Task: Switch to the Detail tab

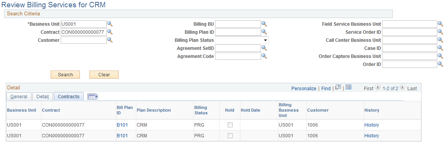Action: [43, 97]
